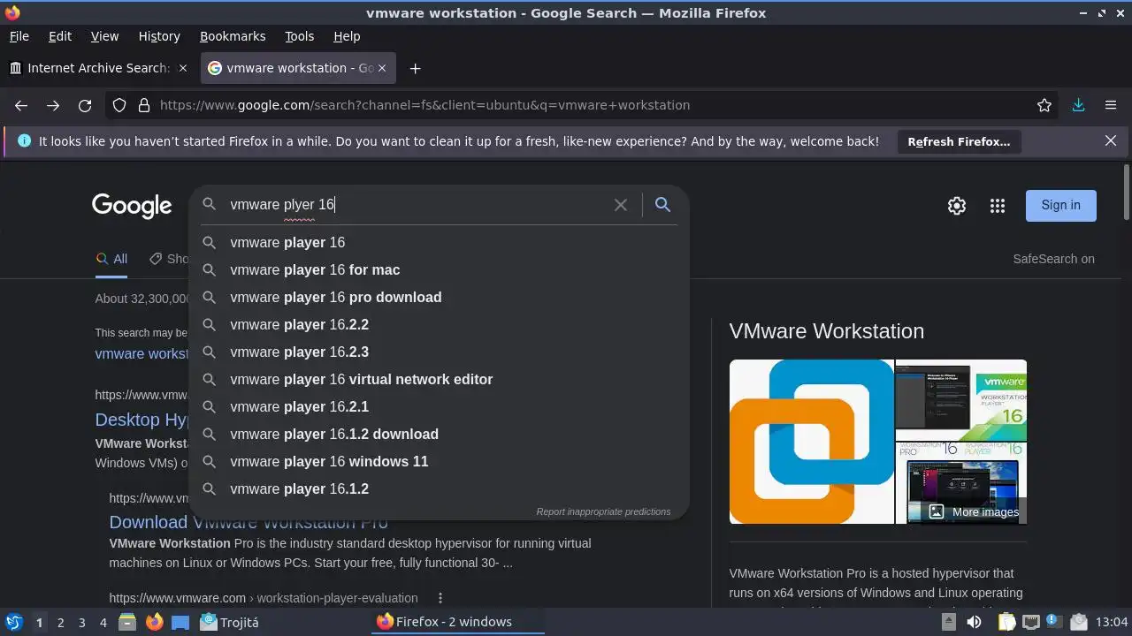This screenshot has height=636, width=1132.
Task: Open the Help menu
Action: click(347, 36)
